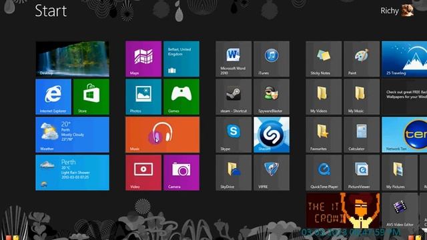
Task: Open the Desktop tile
Action: (72, 59)
